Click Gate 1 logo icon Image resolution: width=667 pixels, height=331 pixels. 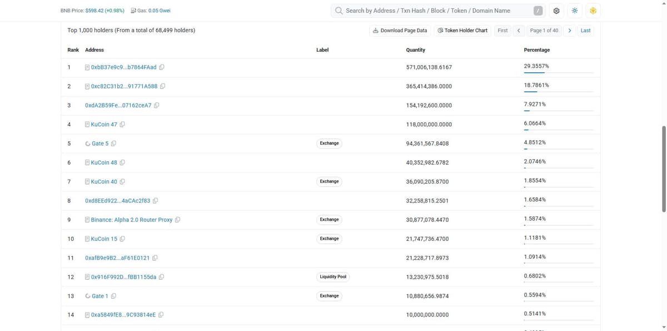click(88, 296)
